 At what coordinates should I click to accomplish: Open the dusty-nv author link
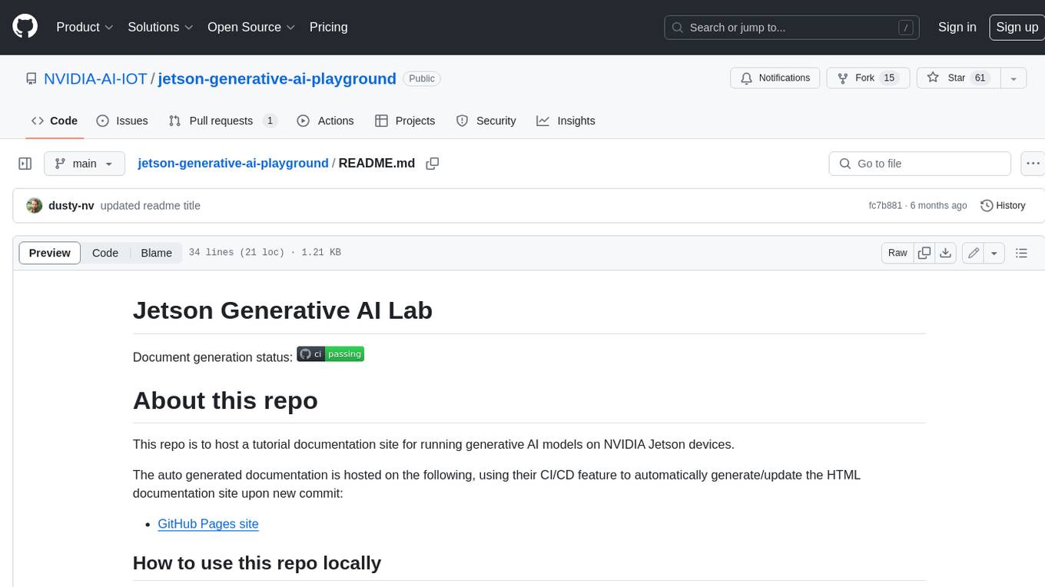71,205
